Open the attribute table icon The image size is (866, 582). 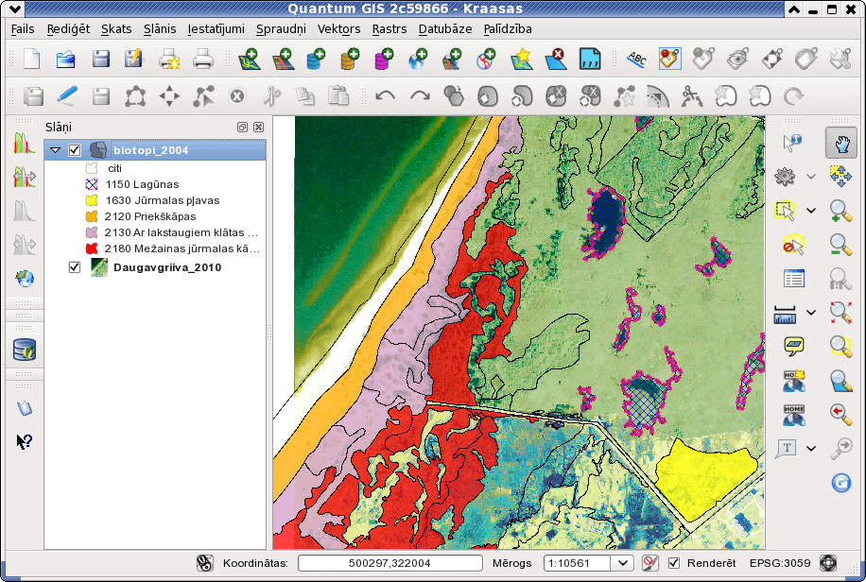793,279
